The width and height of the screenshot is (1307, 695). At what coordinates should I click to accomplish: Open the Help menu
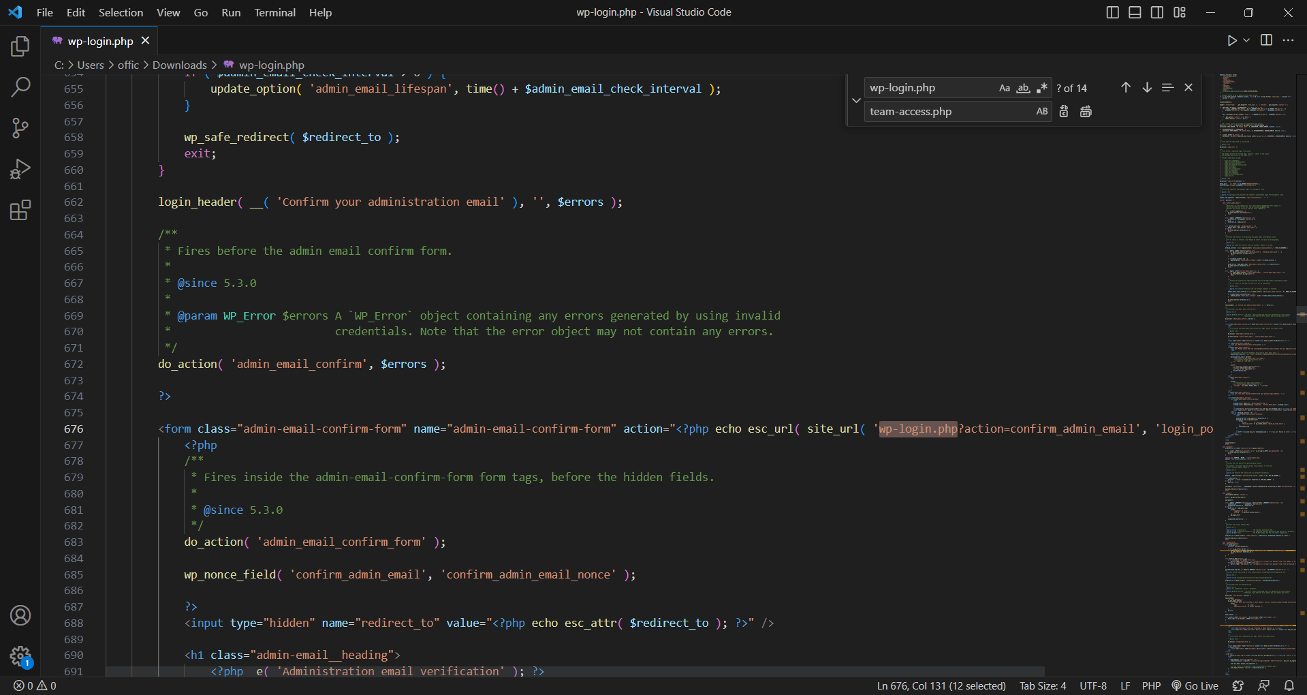(x=320, y=12)
